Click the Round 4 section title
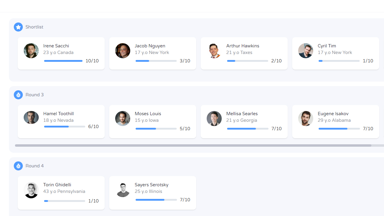This screenshot has width=384, height=216. (34, 166)
